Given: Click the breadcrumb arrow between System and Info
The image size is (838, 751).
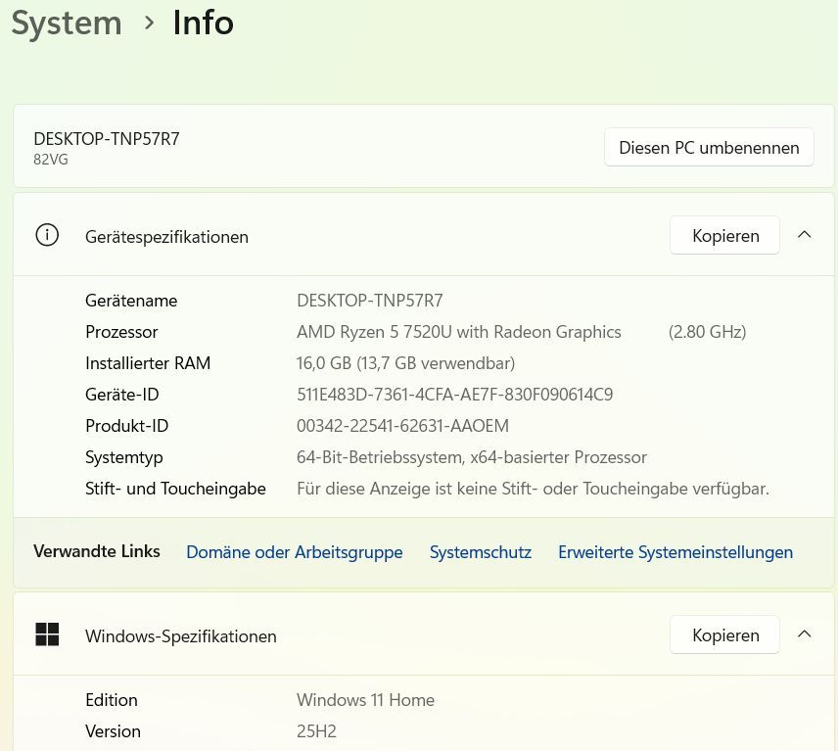Looking at the screenshot, I should pyautogui.click(x=149, y=23).
